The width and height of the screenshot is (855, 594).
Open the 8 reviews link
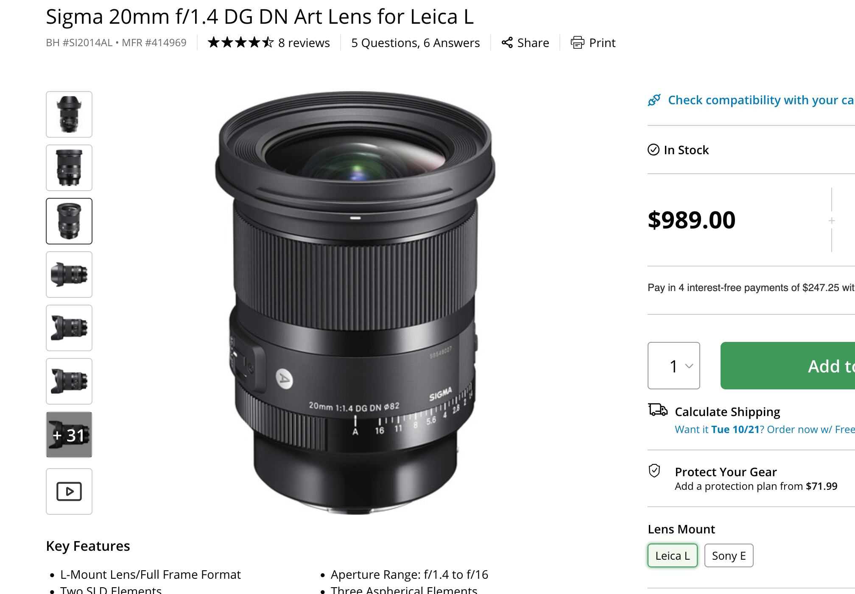click(304, 43)
